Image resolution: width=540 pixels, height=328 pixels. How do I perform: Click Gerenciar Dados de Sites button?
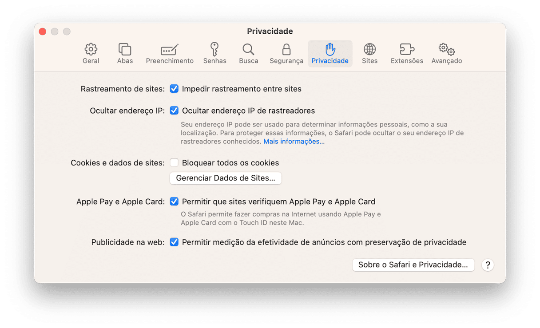[x=226, y=178]
